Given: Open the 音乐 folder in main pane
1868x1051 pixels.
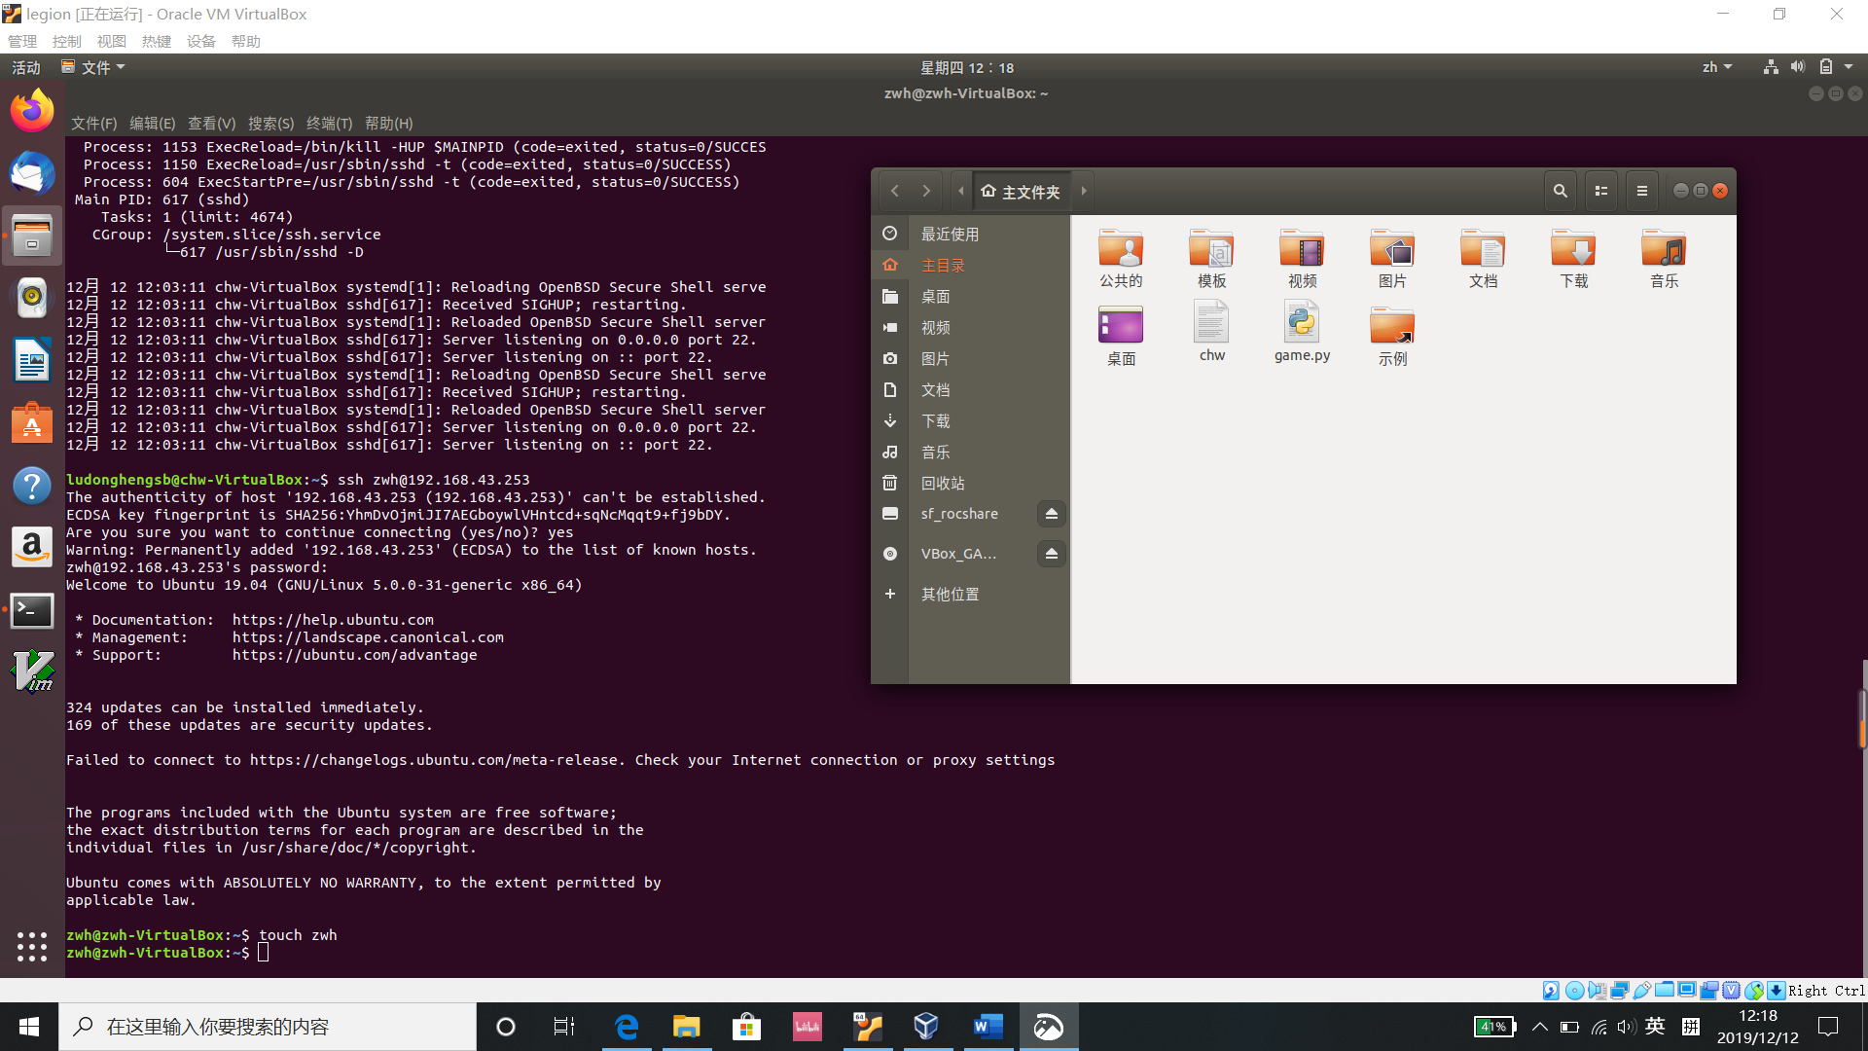Looking at the screenshot, I should [x=1664, y=259].
